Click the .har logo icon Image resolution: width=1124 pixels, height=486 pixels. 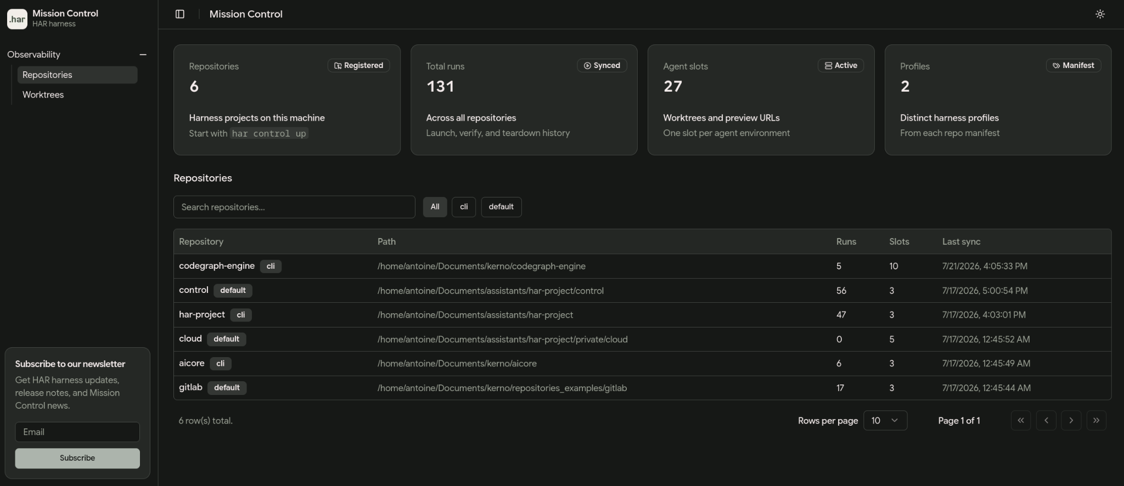(x=17, y=19)
